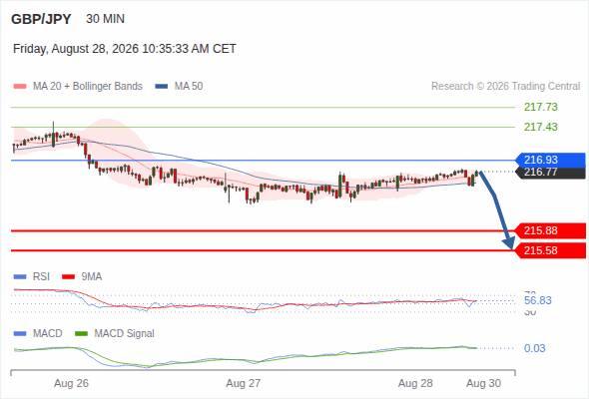Click the blue downward forecast arrow head
Image resolution: width=589 pixels, height=399 pixels.
point(509,243)
